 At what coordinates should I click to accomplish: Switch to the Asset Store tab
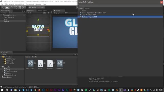coord(42,11)
